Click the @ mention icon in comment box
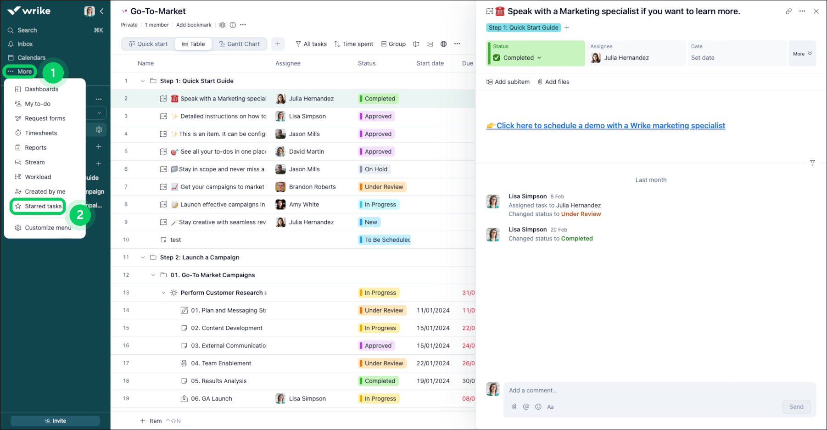The width and height of the screenshot is (827, 430). click(526, 407)
